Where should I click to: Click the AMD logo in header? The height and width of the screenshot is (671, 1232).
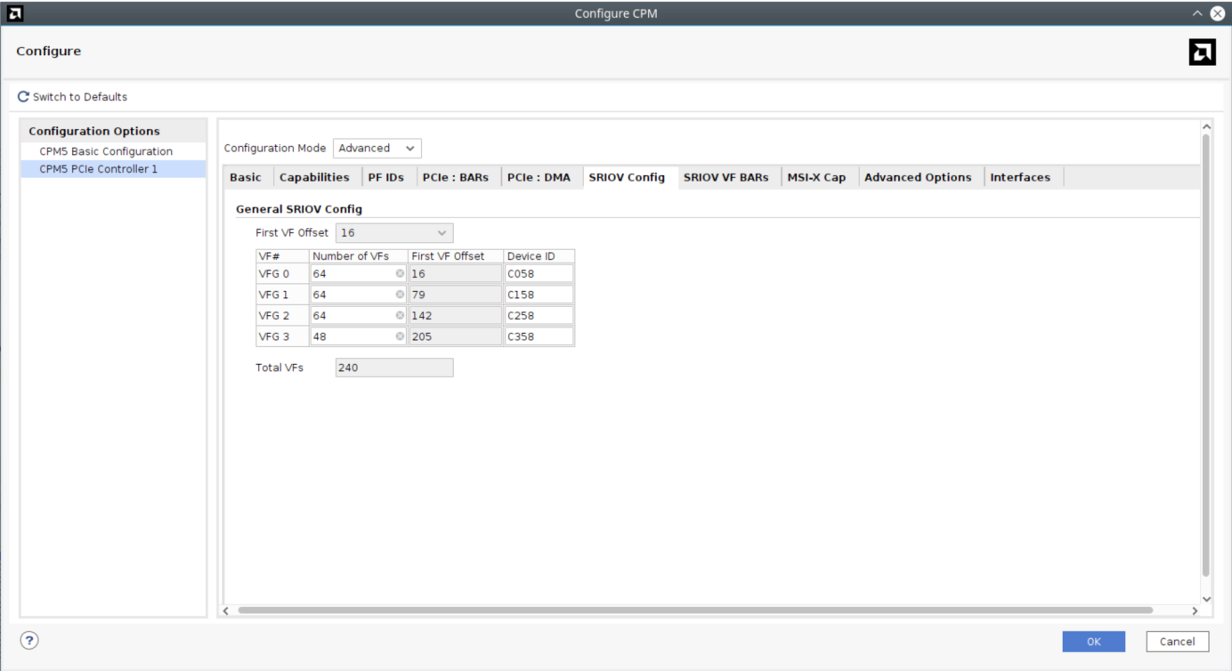tap(1202, 53)
